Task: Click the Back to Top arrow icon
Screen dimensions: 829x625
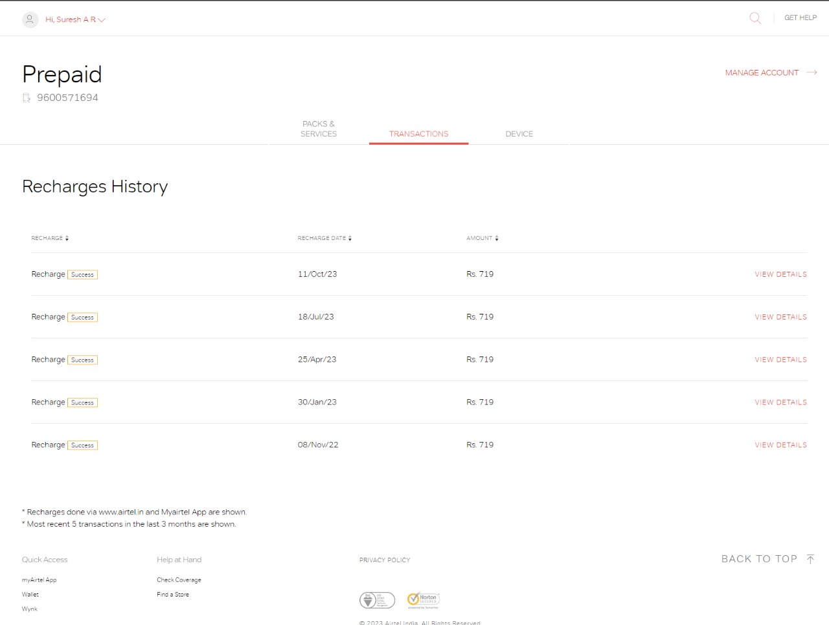Action: click(810, 559)
